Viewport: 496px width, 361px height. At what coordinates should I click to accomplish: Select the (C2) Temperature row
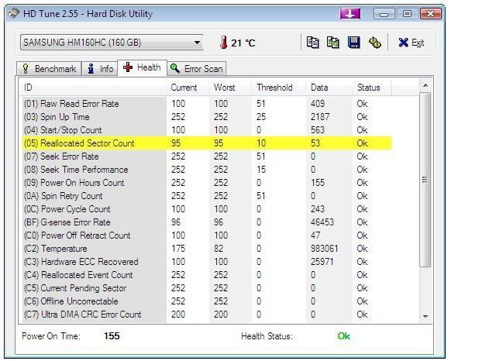pos(205,249)
